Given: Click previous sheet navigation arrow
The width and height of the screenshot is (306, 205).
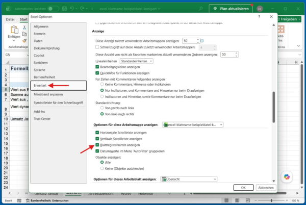Looking at the screenshot, I should (x=10, y=193).
